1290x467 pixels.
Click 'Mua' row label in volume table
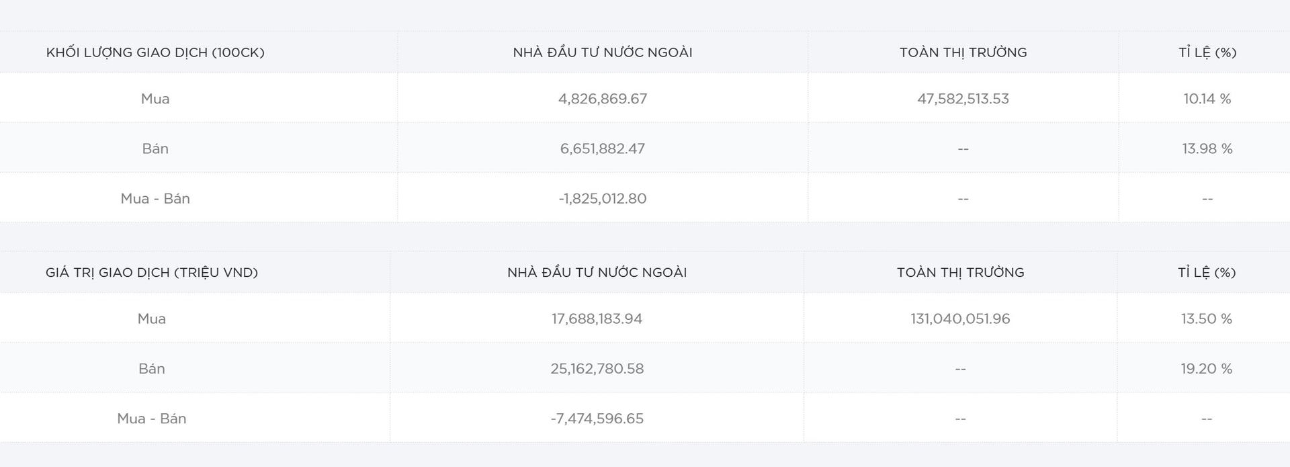point(155,99)
